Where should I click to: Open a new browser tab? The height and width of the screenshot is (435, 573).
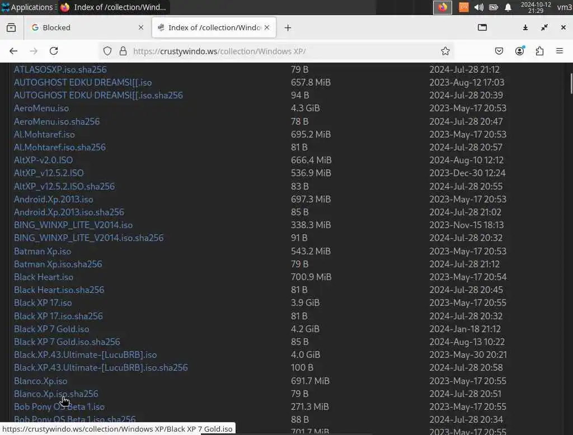[288, 28]
